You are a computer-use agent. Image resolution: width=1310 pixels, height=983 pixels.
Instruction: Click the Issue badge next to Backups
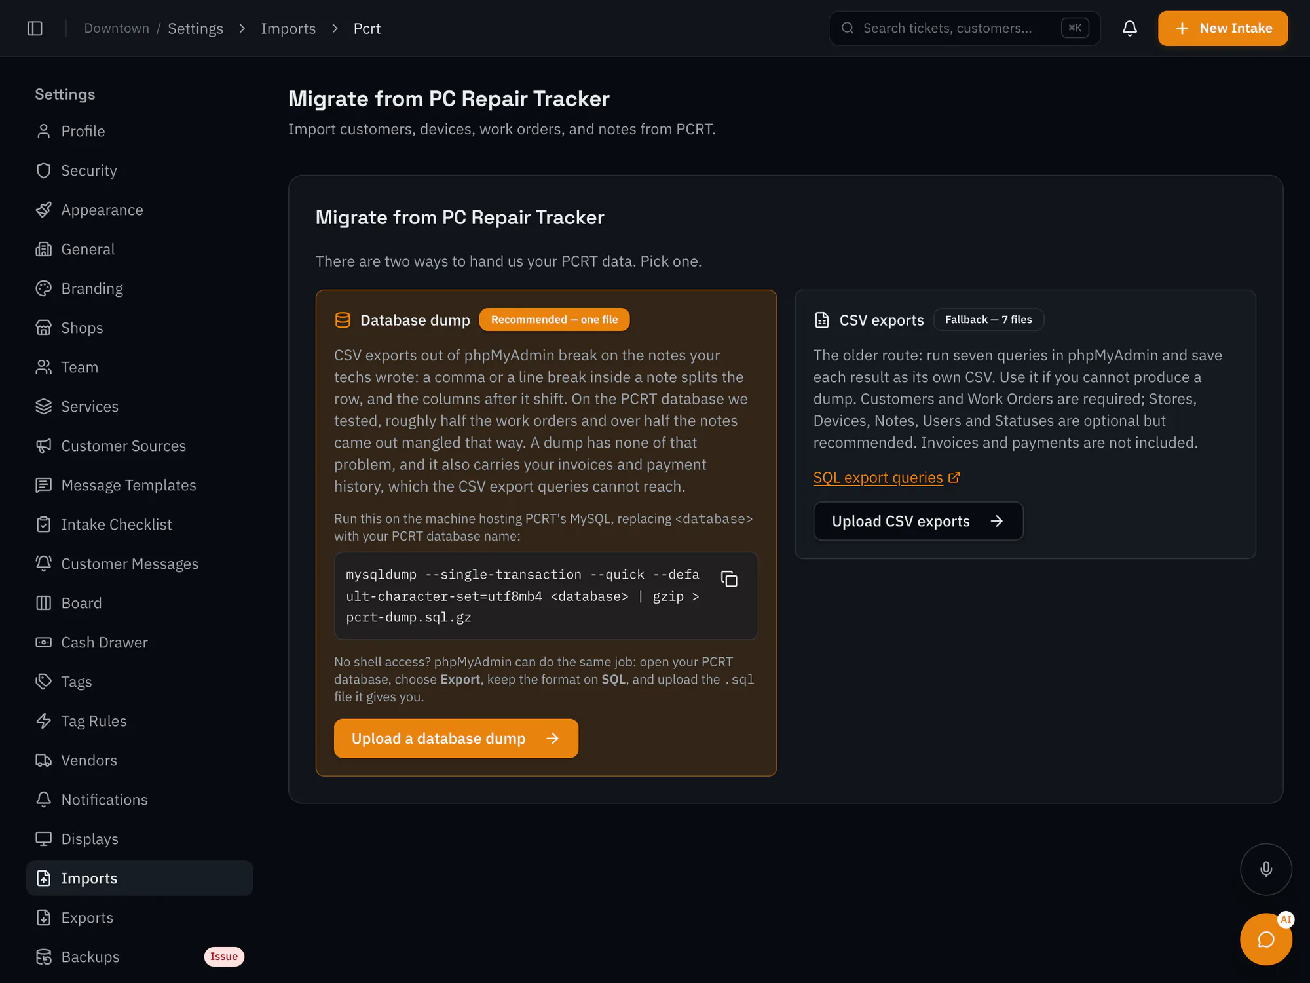(x=224, y=956)
